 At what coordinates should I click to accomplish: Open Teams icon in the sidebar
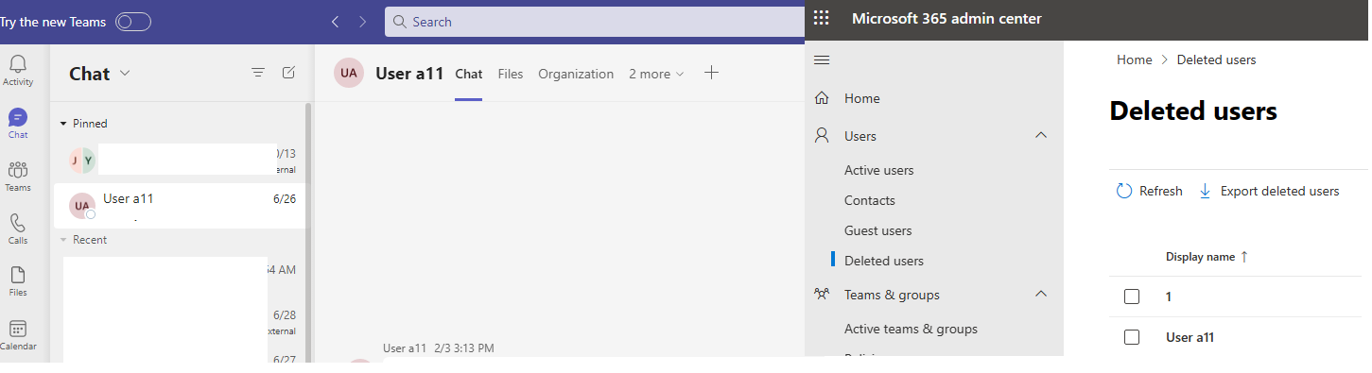[x=18, y=176]
